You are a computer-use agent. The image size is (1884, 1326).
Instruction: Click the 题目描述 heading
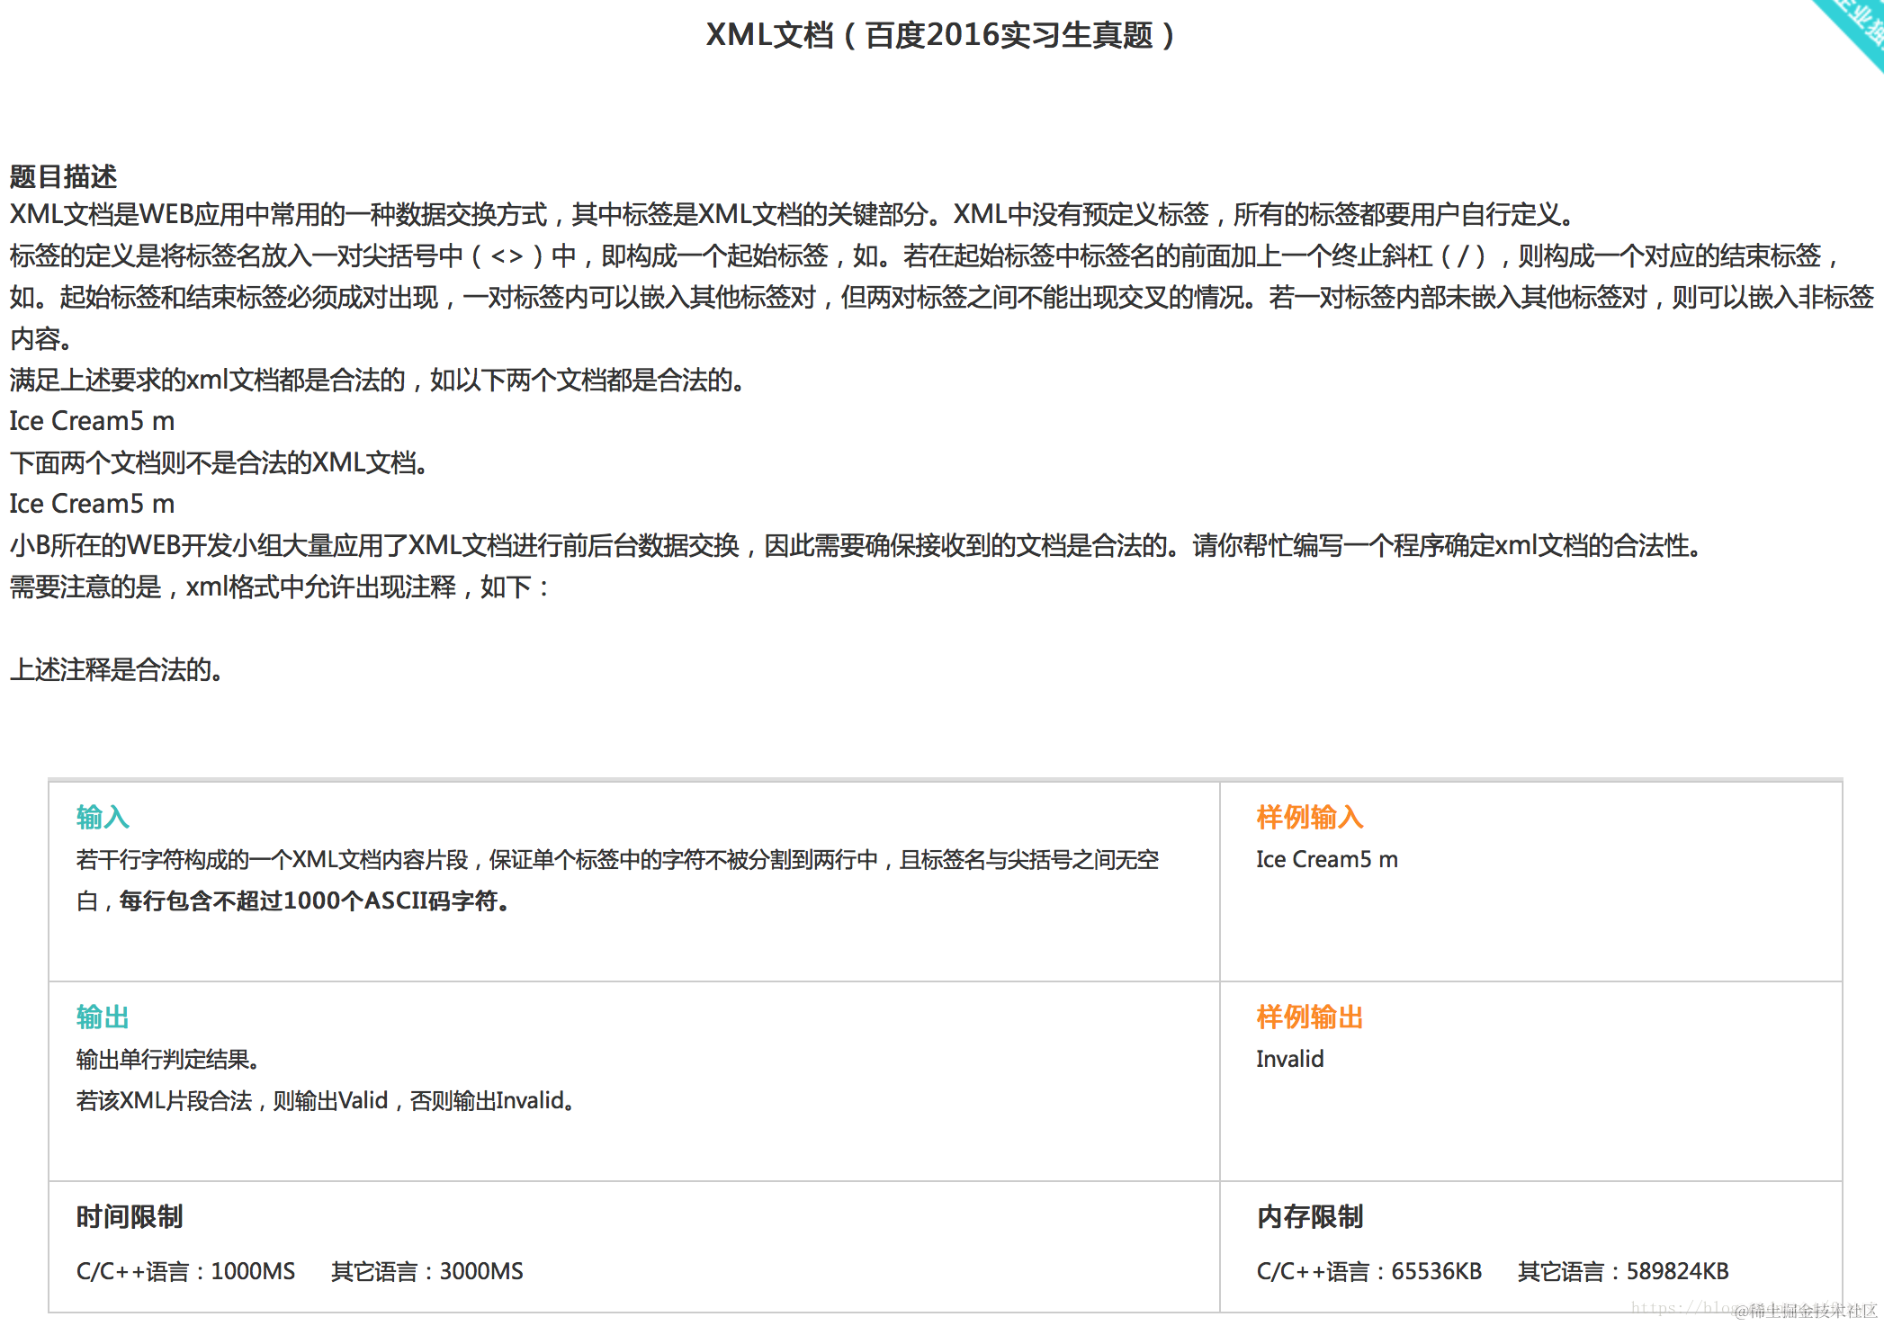pyautogui.click(x=63, y=176)
